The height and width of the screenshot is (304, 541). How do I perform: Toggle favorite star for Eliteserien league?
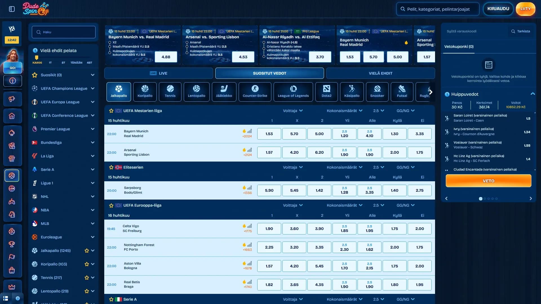click(x=111, y=167)
